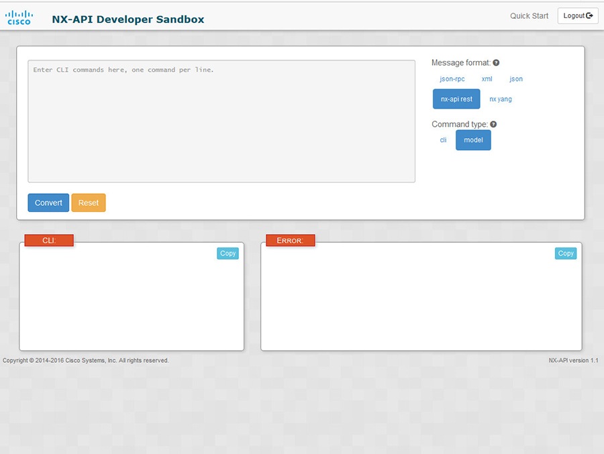604x454 pixels.
Task: Click the Cisco logo
Action: click(x=19, y=15)
